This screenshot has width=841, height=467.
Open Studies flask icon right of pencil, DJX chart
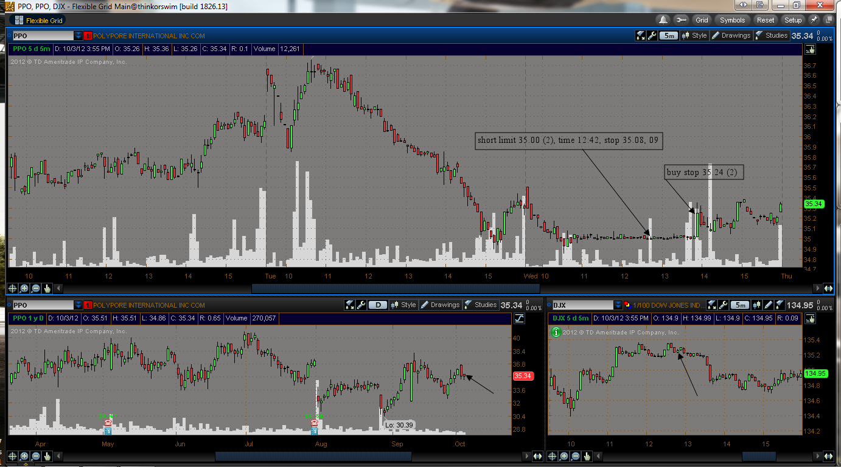[x=780, y=305]
